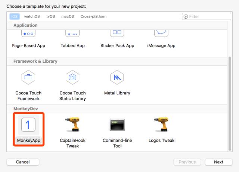Click the iMessage App label
239x172 pixels.
coord(161,46)
